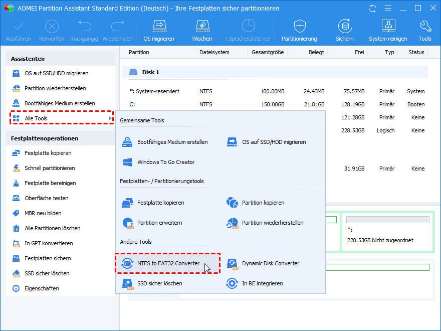Choose Partition erweitern in popup menu
This screenshot has width=441, height=331.
(x=152, y=223)
